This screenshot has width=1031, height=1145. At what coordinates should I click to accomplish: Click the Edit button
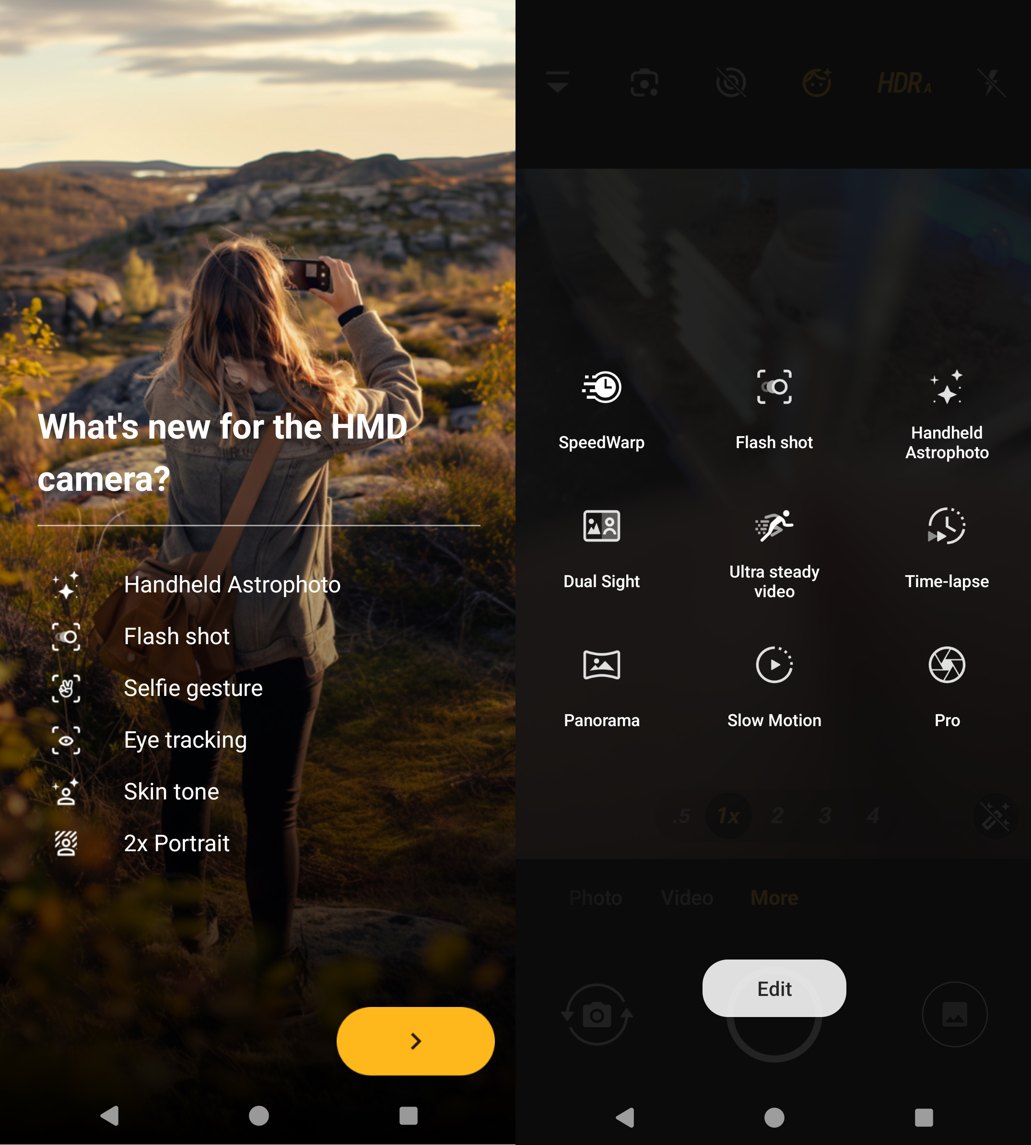tap(774, 988)
